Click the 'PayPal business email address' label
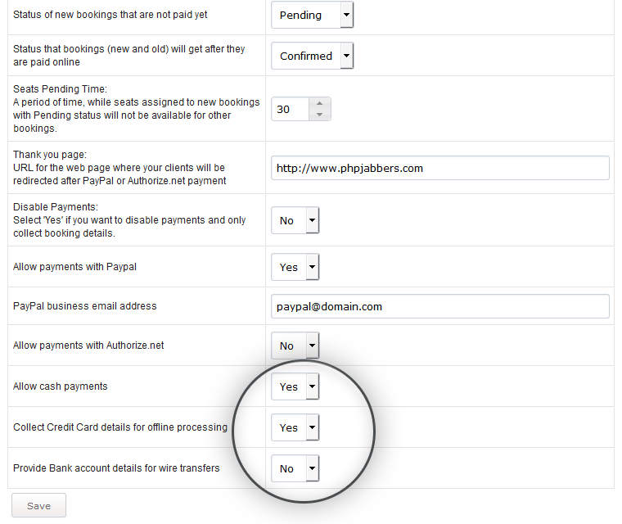Viewport: 622px width, 524px height. pyautogui.click(x=85, y=306)
